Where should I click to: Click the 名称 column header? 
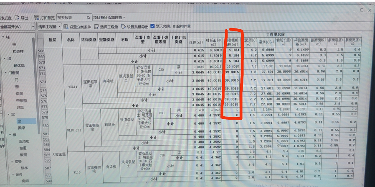71,40
